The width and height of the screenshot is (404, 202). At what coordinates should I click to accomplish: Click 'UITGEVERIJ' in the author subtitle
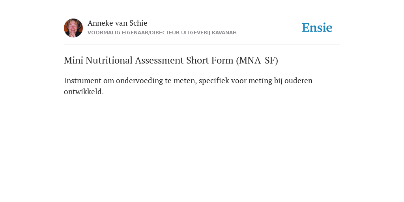196,33
